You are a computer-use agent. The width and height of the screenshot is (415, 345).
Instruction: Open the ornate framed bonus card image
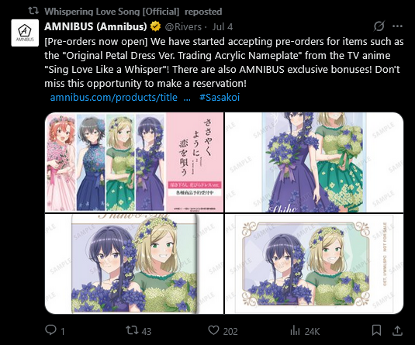[x=314, y=264]
